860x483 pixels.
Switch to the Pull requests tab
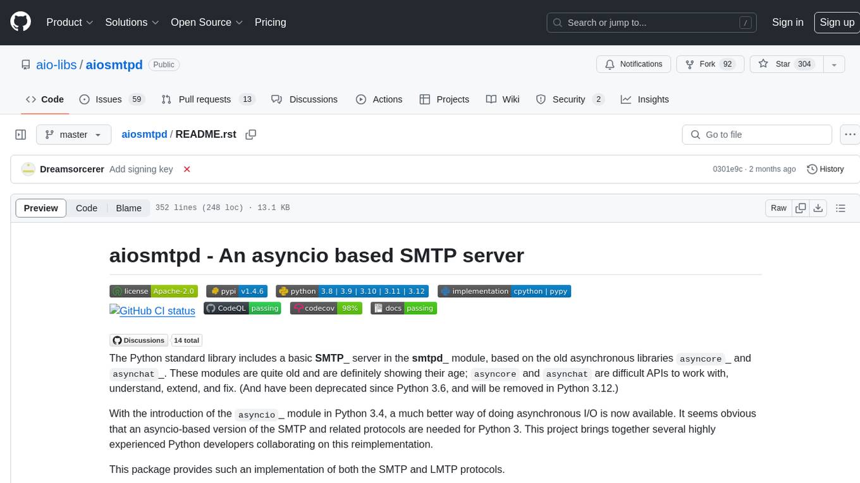[207, 99]
